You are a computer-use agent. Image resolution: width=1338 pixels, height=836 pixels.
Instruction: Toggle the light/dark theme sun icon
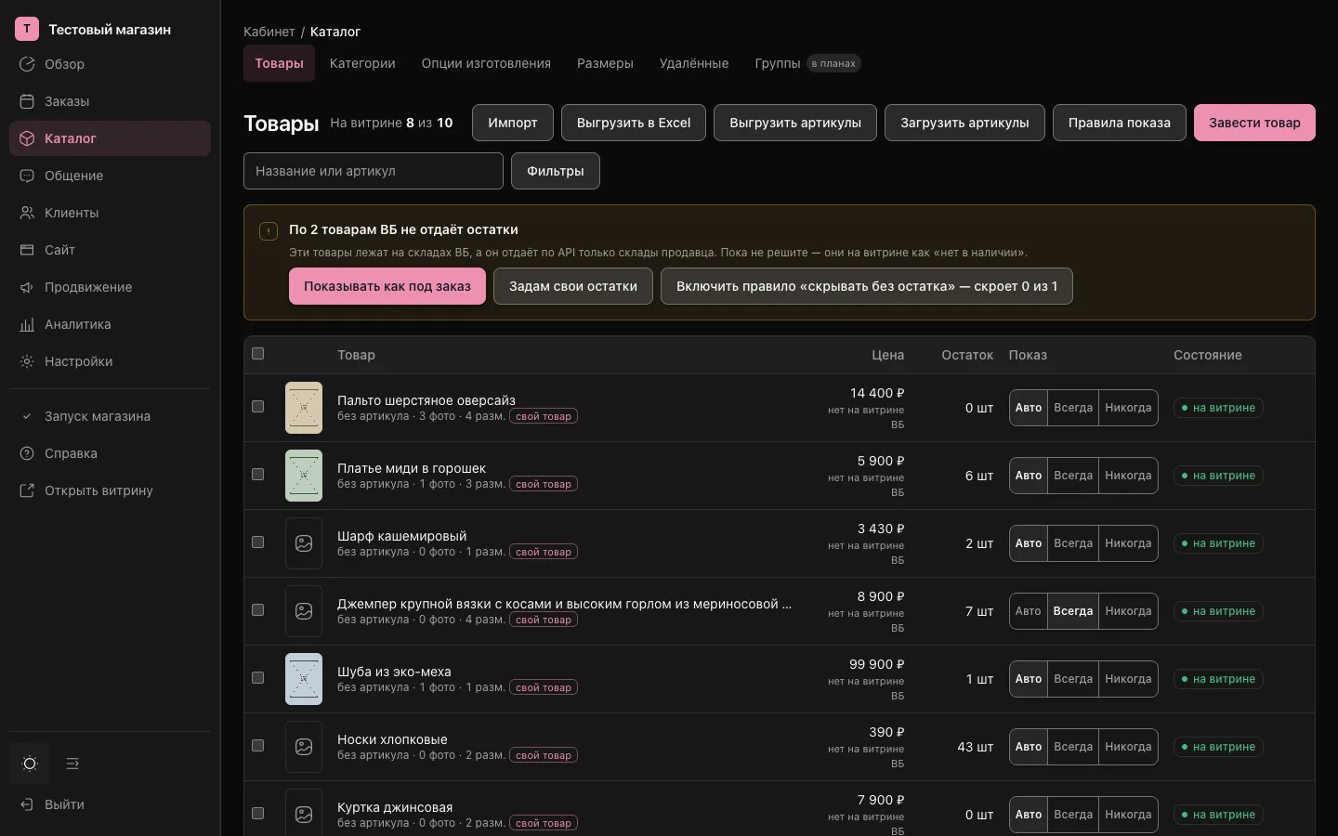[x=30, y=764]
